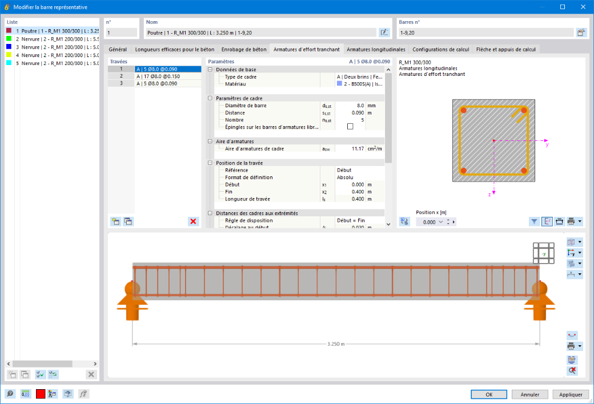The image size is (594, 404).
Task: Enable Épingles sur les barres checkbox
Action: (x=350, y=127)
